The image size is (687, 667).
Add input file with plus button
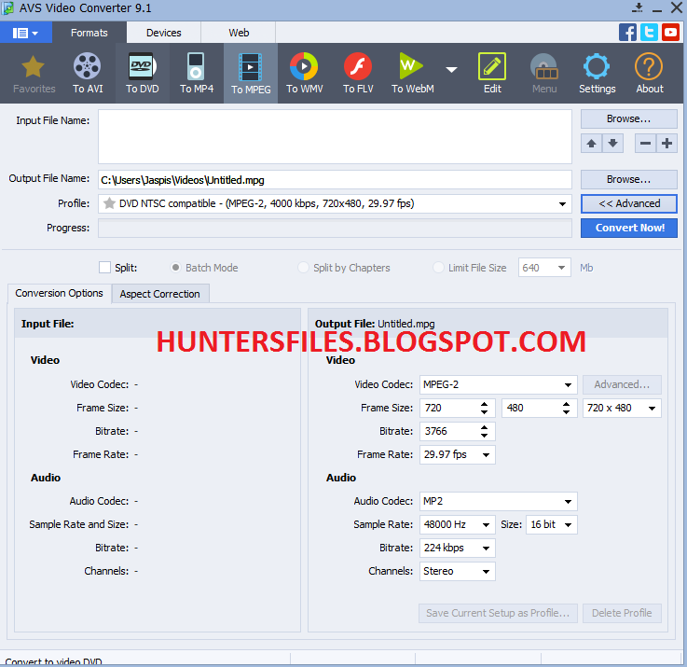point(666,144)
